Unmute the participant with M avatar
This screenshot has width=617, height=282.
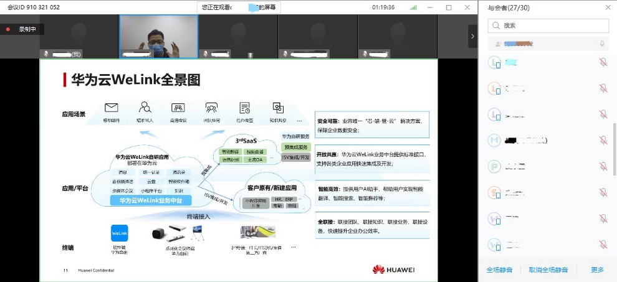603,140
